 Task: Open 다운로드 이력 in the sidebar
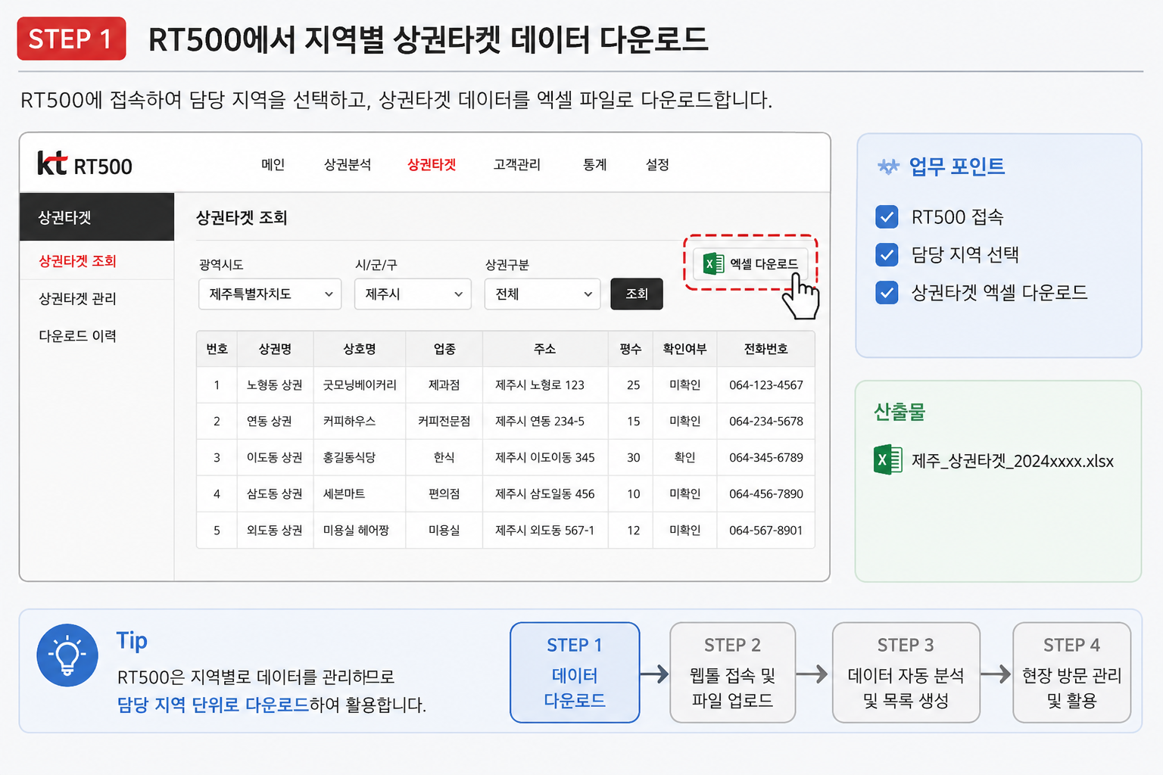pos(97,335)
